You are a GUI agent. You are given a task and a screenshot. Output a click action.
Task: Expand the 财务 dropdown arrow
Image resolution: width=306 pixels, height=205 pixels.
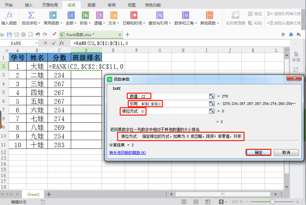pyautogui.click(x=90, y=23)
